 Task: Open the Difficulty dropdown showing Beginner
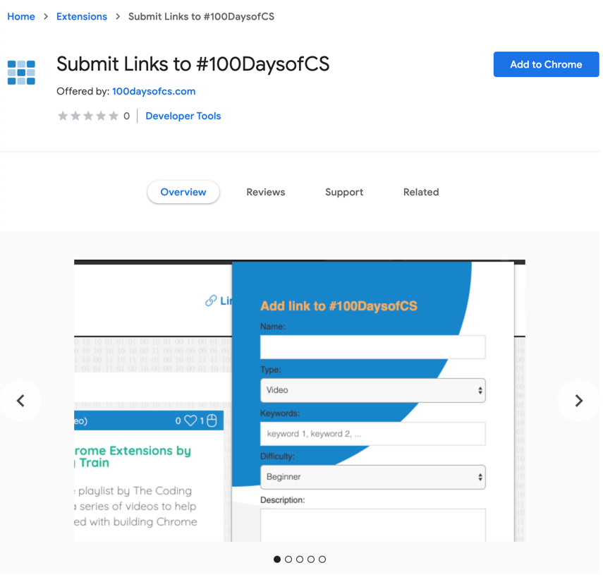pyautogui.click(x=372, y=477)
